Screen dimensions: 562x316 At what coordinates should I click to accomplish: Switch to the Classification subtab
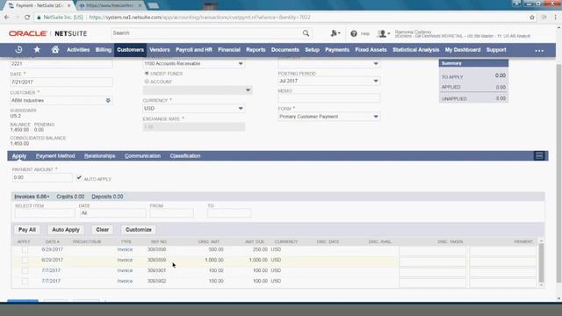click(185, 156)
